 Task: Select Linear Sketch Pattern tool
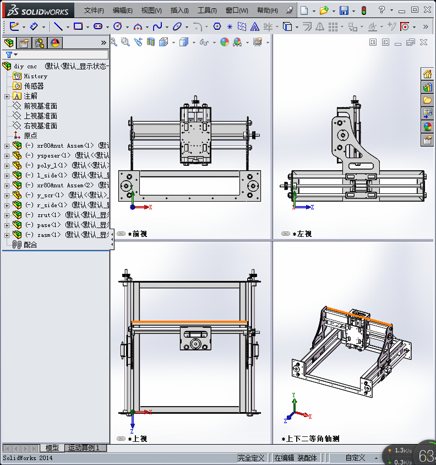tap(333, 27)
